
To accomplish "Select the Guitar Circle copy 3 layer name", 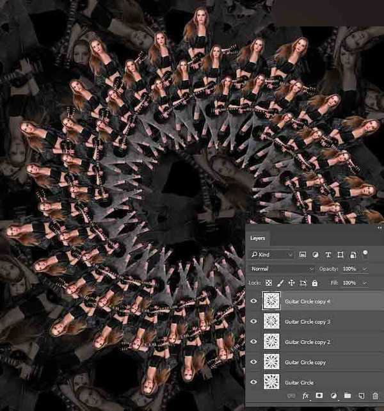I will click(307, 321).
